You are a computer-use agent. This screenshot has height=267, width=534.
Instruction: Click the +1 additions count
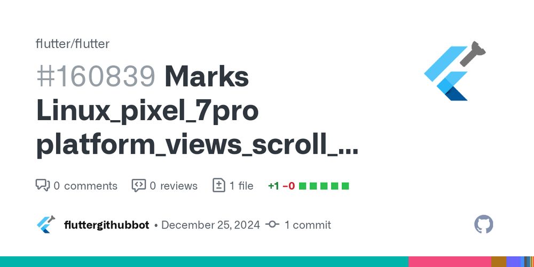273,186
